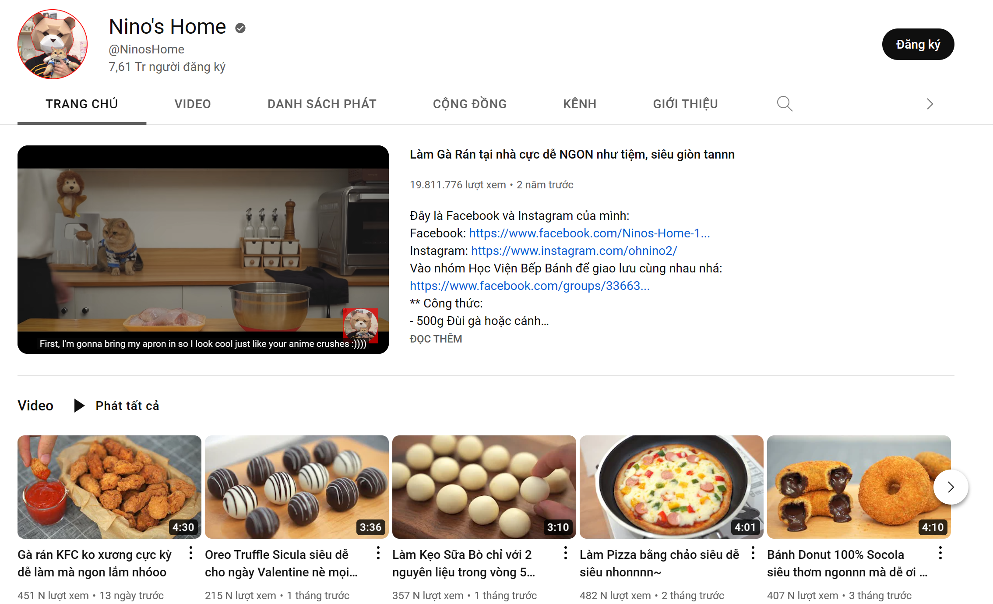Click the verified checkmark badge beside Nino's Home
Image resolution: width=993 pixels, height=604 pixels.
point(240,28)
